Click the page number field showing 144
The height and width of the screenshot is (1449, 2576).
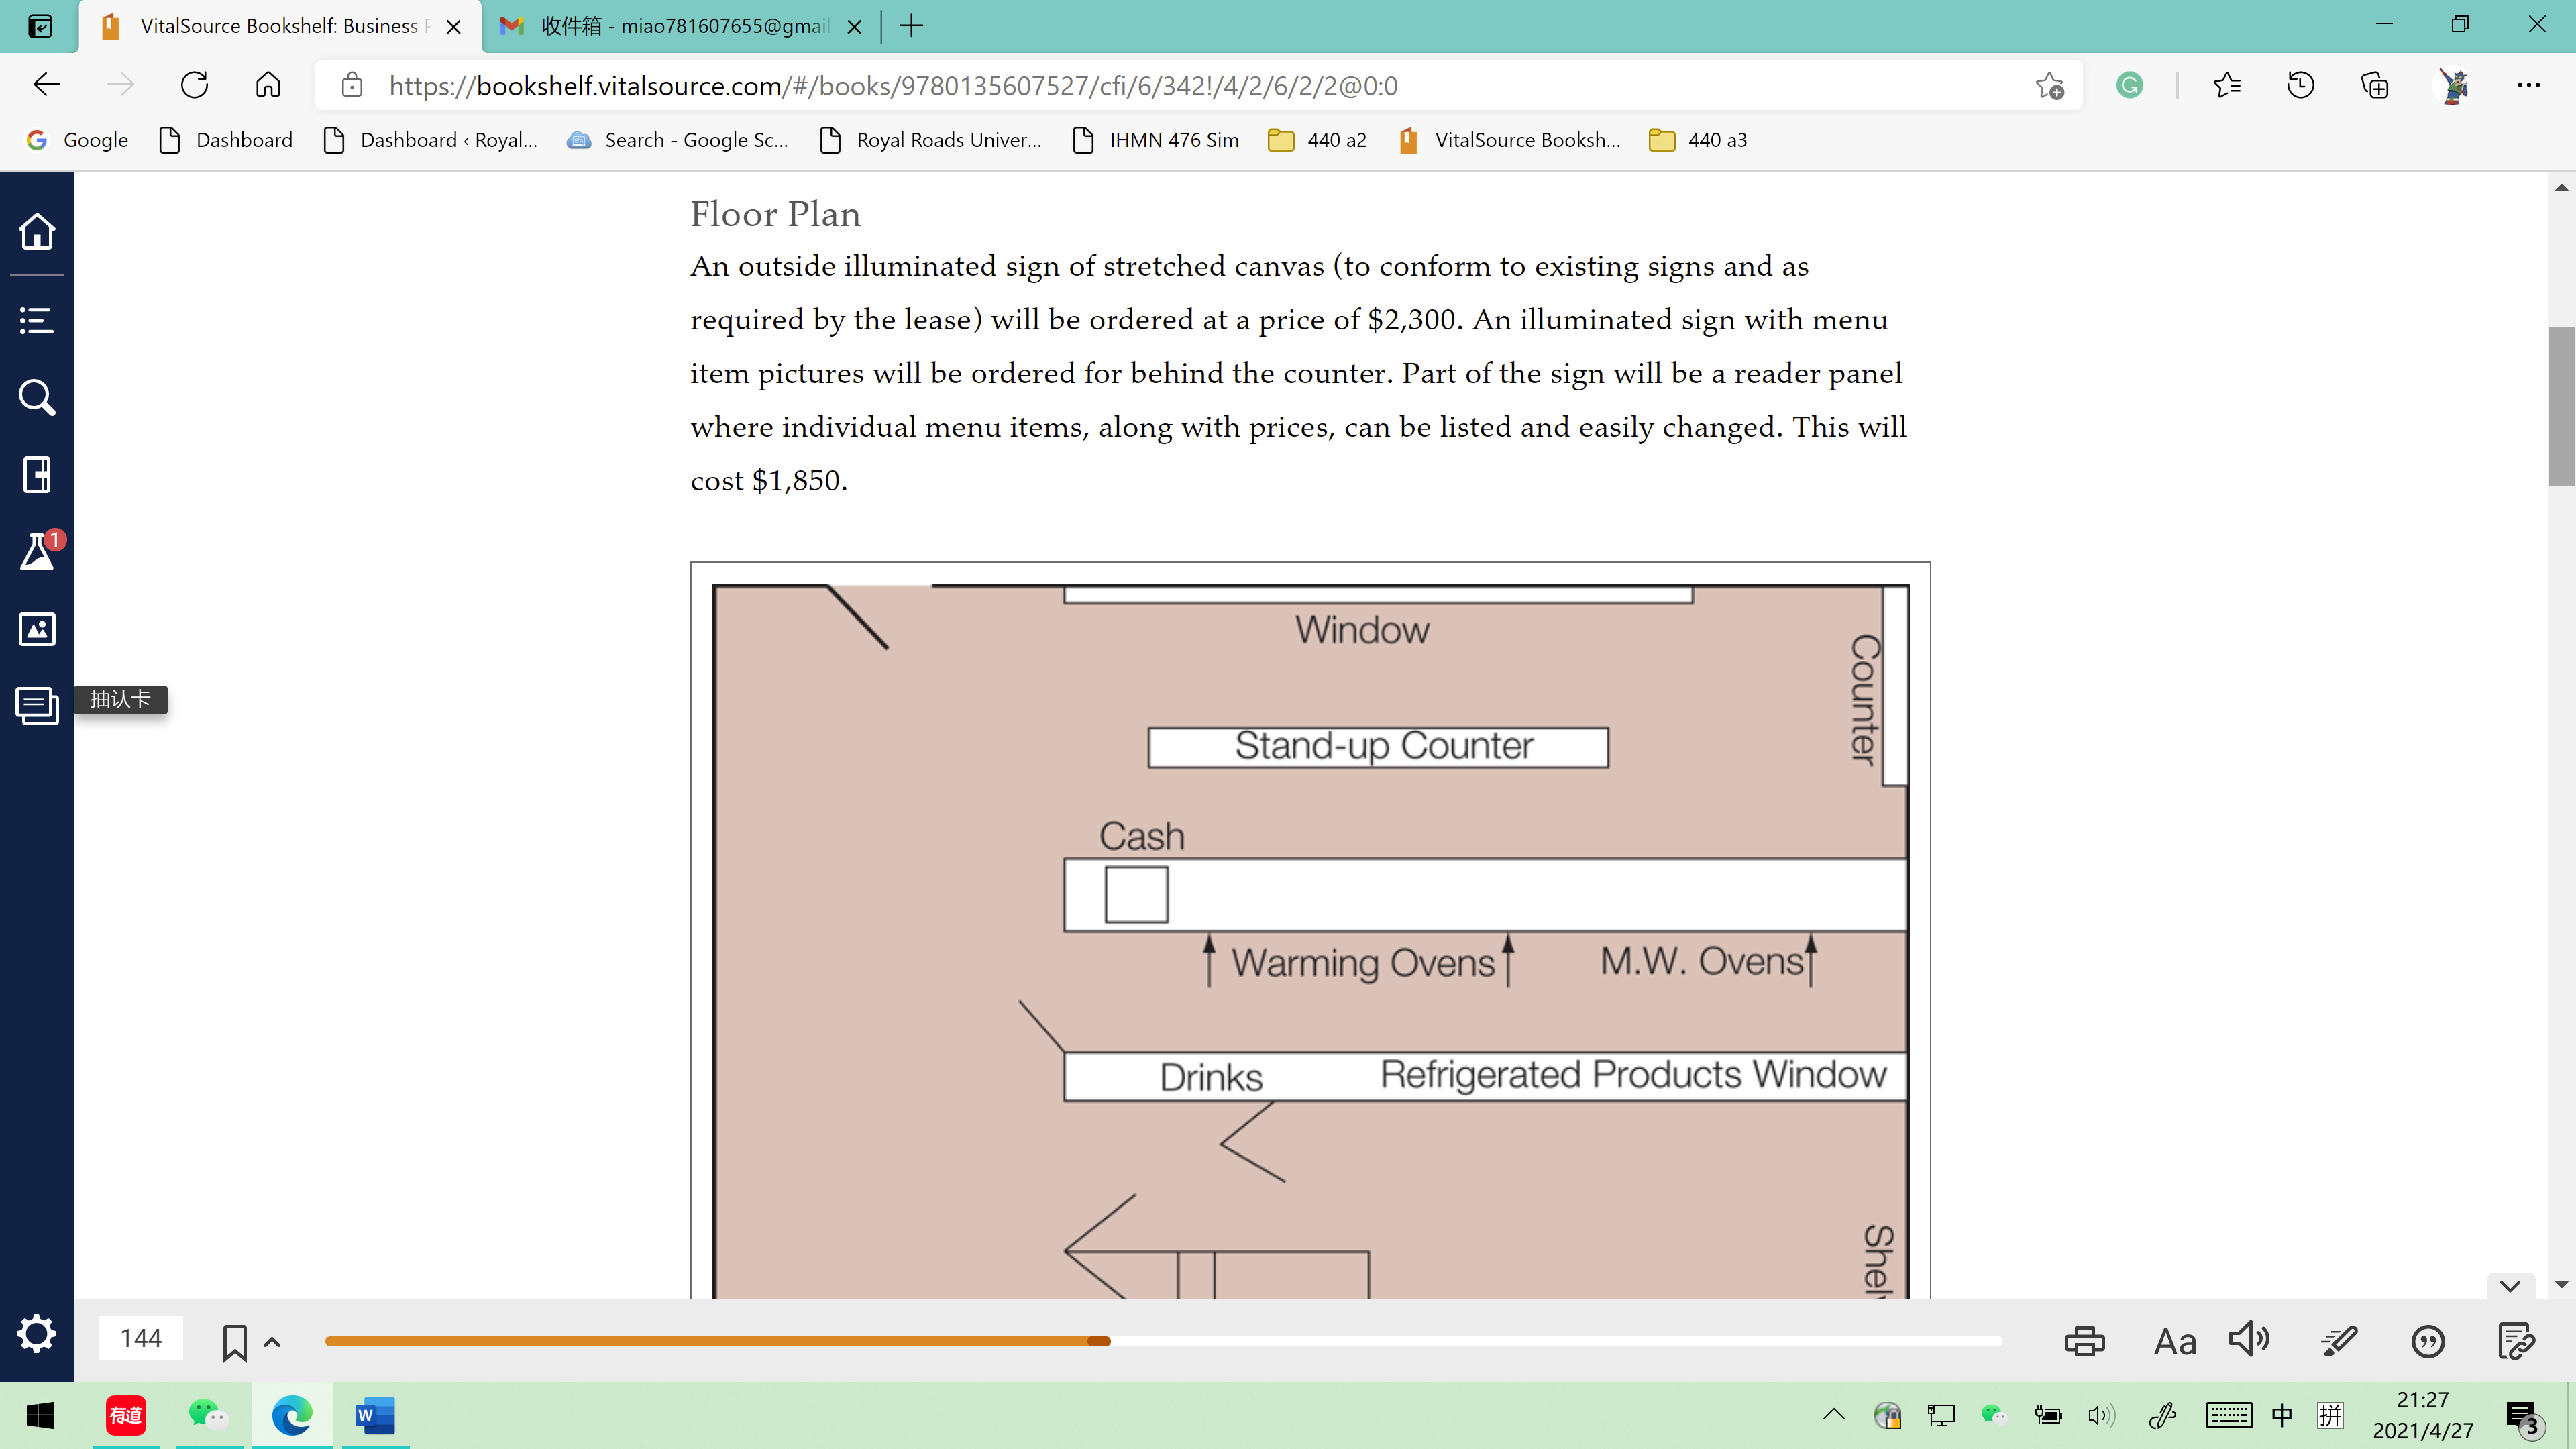click(141, 1339)
